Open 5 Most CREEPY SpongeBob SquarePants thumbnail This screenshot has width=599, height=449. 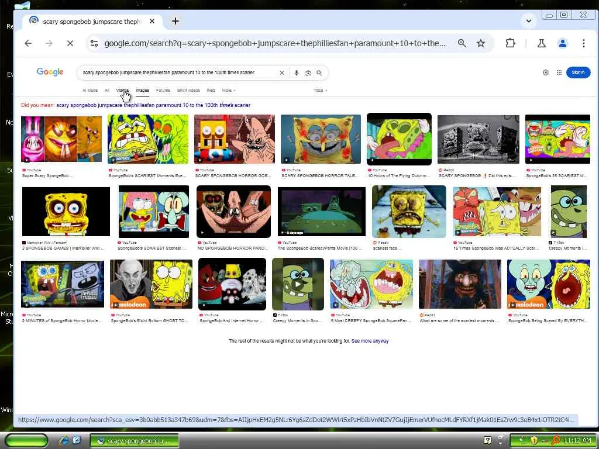(x=371, y=284)
